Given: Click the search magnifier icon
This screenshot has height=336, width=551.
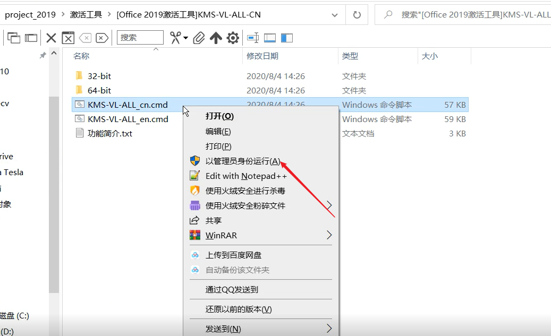Looking at the screenshot, I should tap(388, 15).
